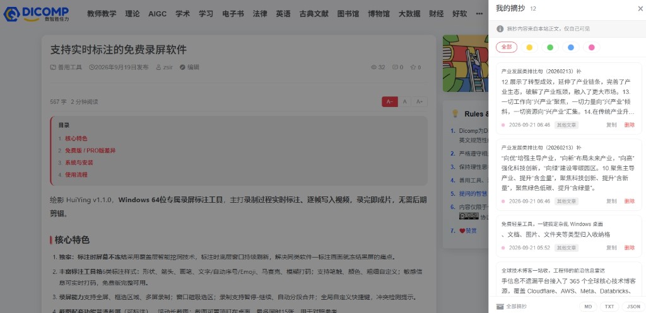646x313 pixels.
Task: Open the 大数据 nav item
Action: (x=409, y=14)
